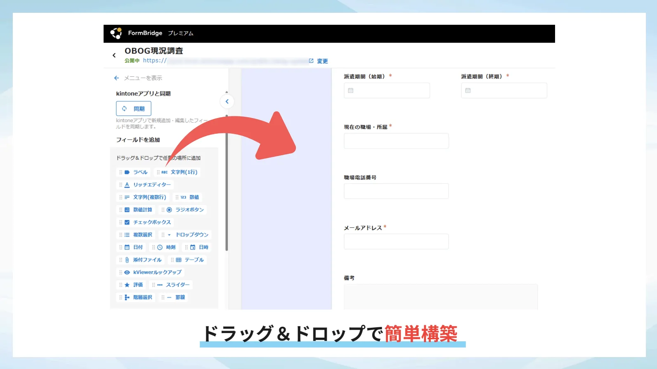Open the 派遣期間（始期） date picker field
Screen dimensions: 657x369
387,90
